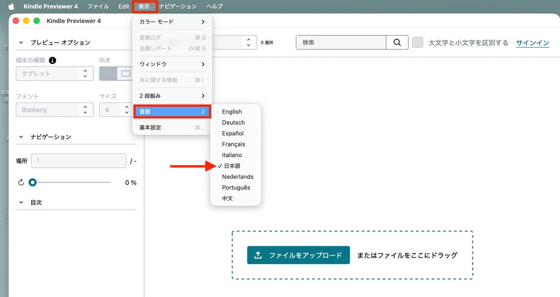Screen dimensions: 560x297
Task: Click the 検索 search input field
Action: click(x=341, y=42)
